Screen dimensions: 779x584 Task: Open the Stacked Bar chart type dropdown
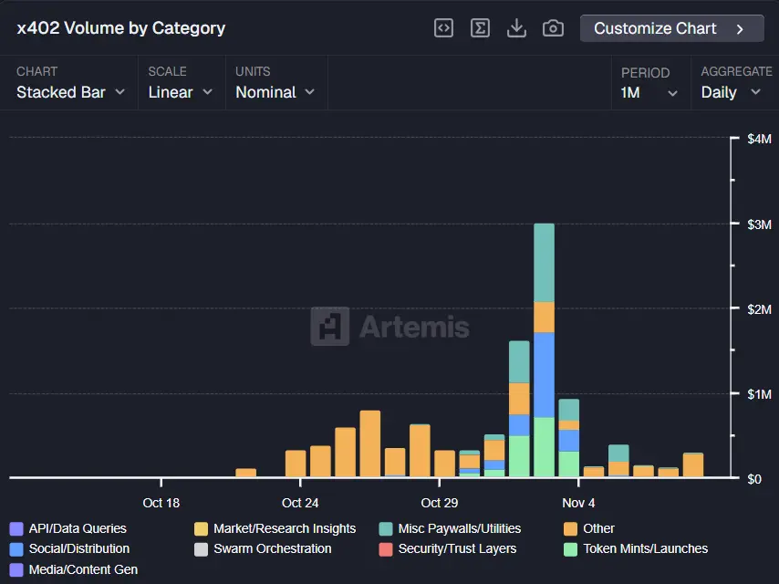[x=71, y=92]
